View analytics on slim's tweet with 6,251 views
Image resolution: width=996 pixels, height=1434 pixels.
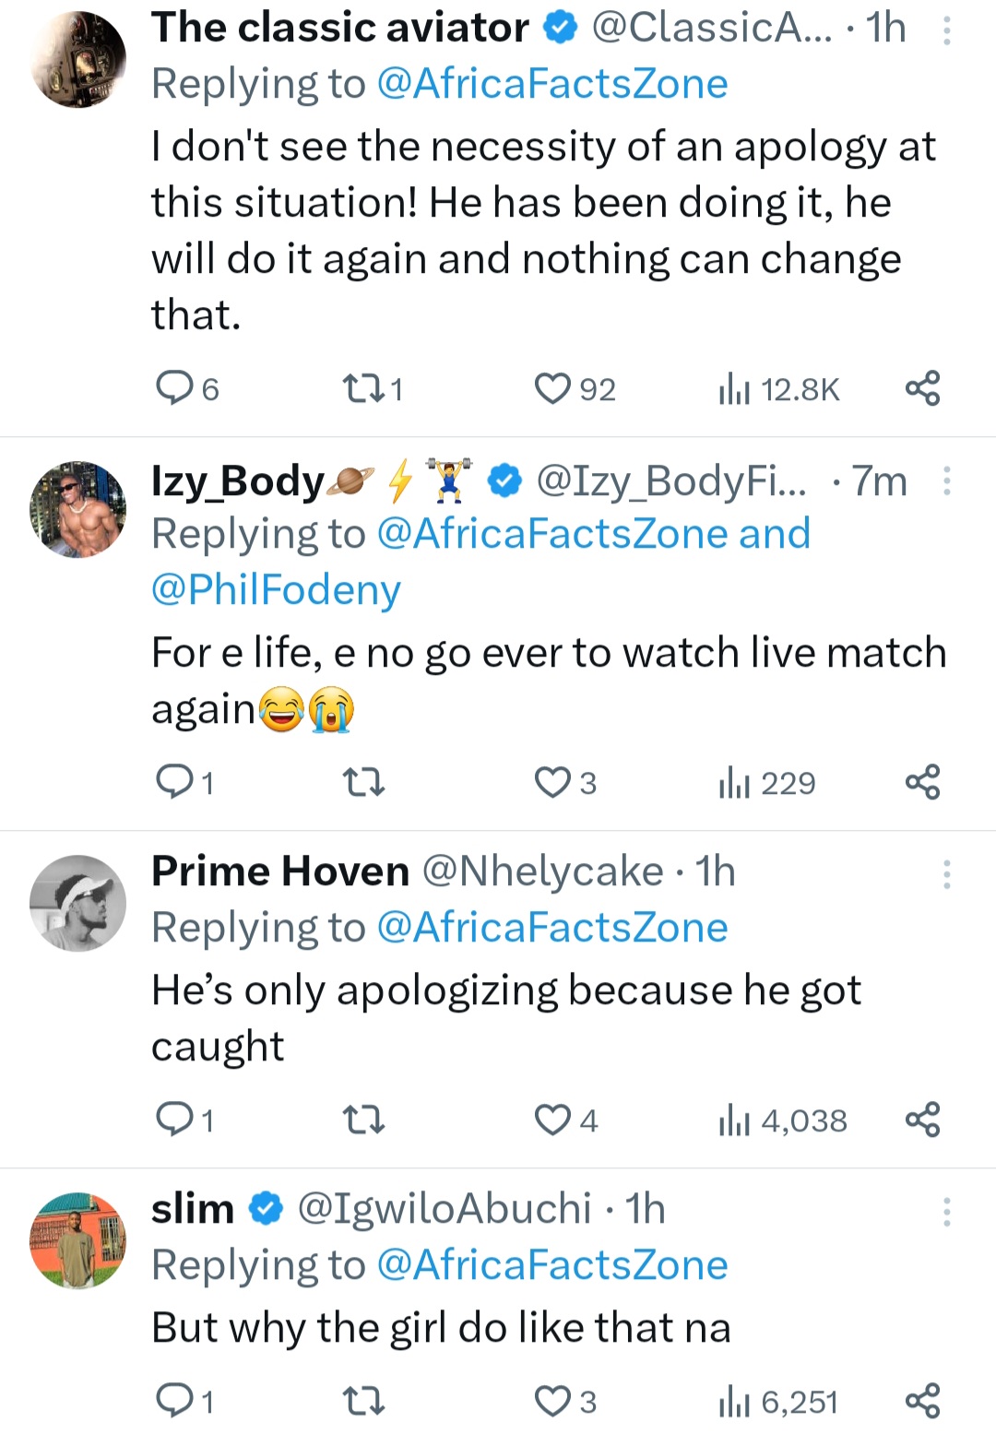[779, 1402]
